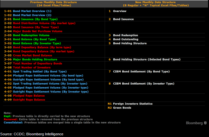Click the green 'Kept:' legend label

tap(8, 116)
